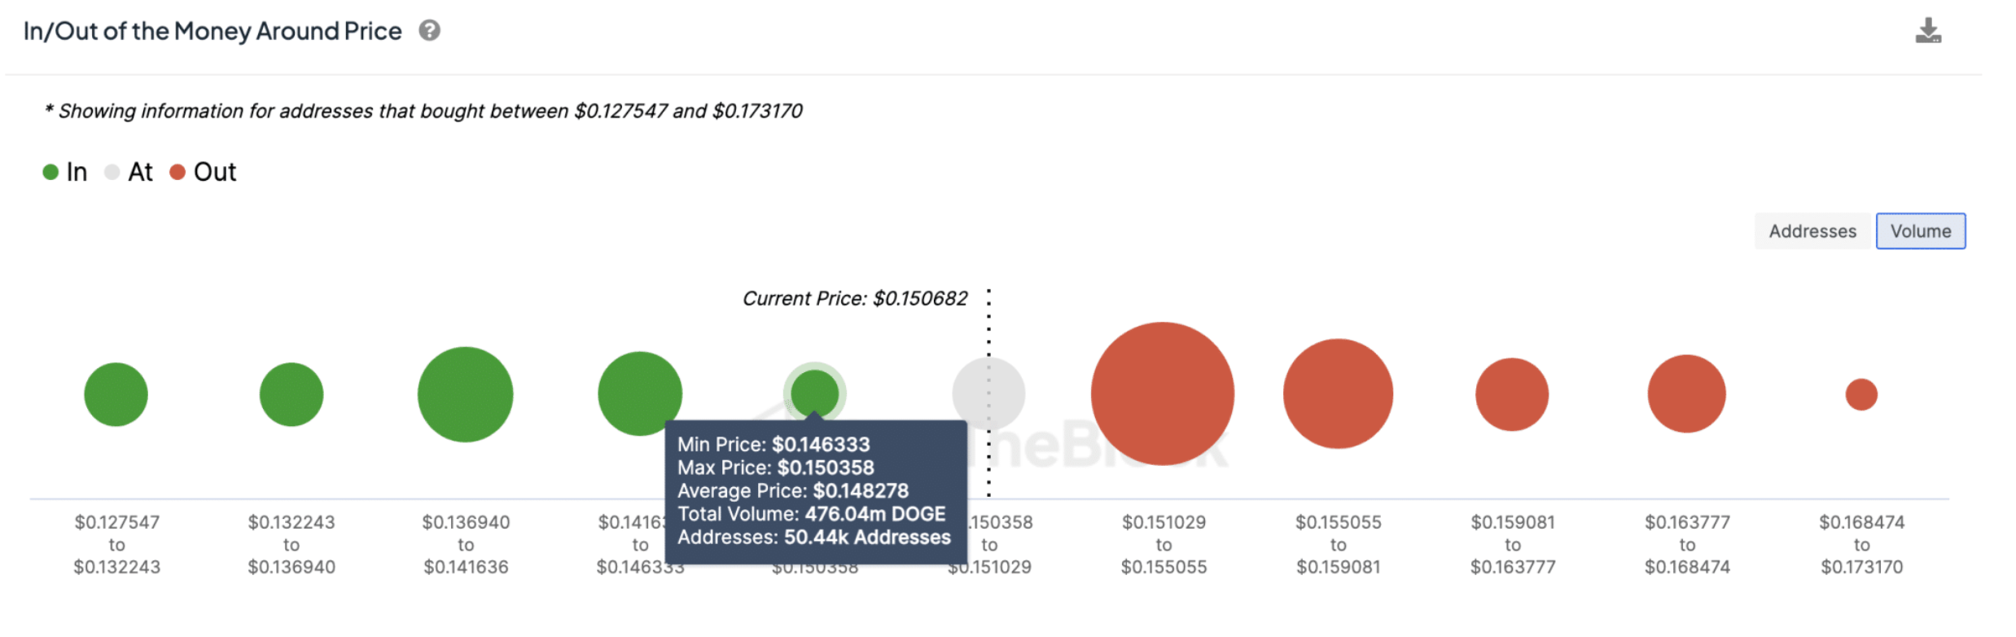The height and width of the screenshot is (637, 2016).
Task: Click the $0.155055 to $0.159081 axis label
Action: (1339, 544)
